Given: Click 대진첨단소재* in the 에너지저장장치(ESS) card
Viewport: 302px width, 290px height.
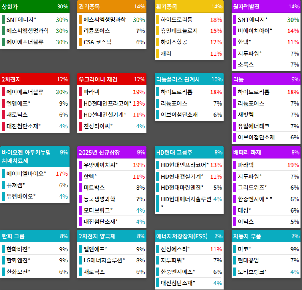Looking at the screenshot, I should (189, 283).
